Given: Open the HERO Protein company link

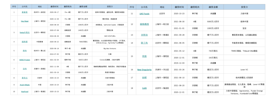Looking at the screenshot, I should [25, 60].
